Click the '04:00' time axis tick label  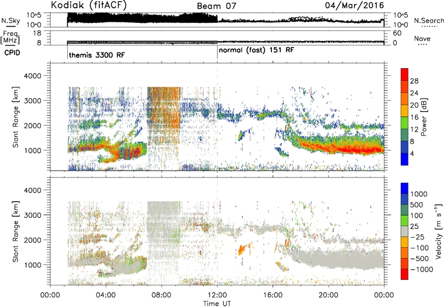coord(105,295)
